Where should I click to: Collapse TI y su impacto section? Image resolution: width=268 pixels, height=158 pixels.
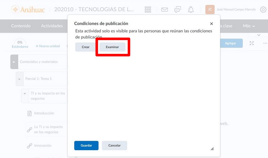(25, 94)
